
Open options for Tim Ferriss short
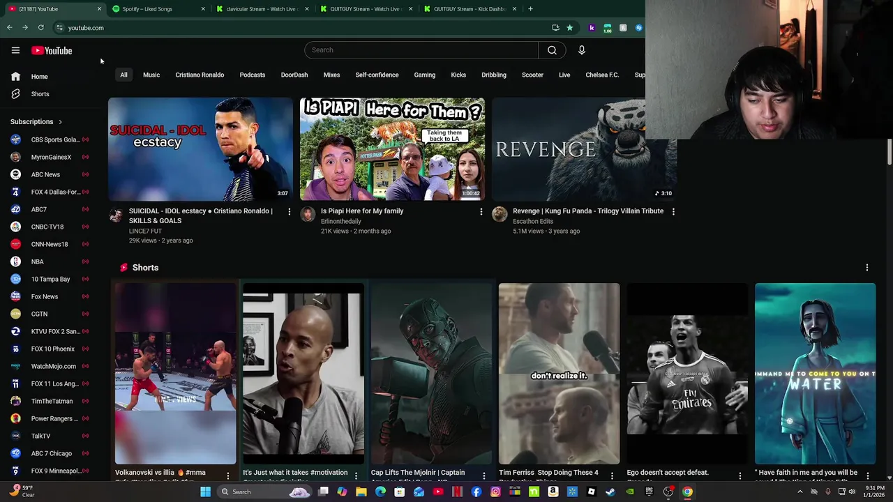coord(612,476)
